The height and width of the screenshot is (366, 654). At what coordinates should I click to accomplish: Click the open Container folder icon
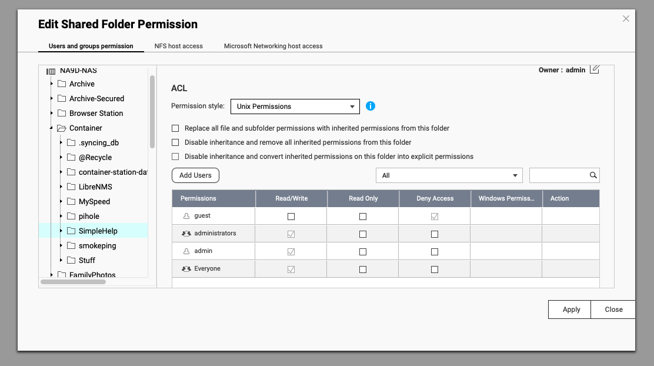(62, 128)
